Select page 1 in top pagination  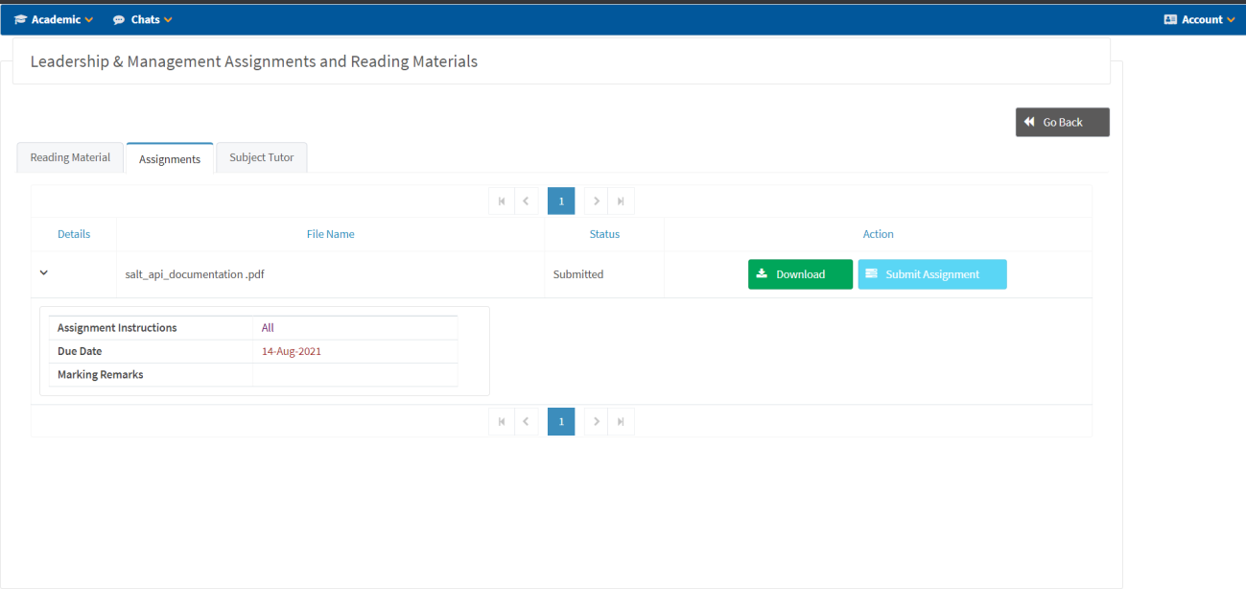click(x=561, y=201)
